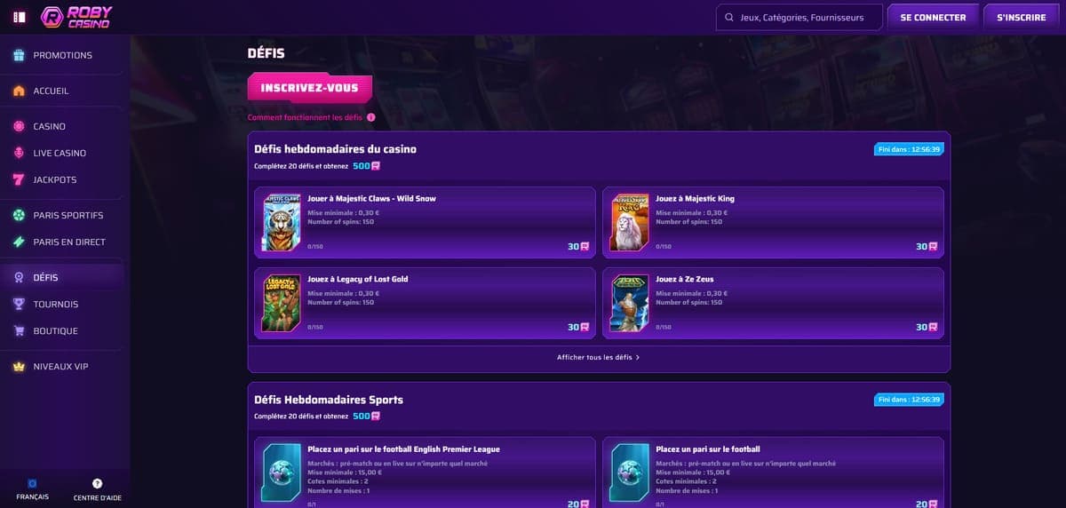Click Jouez à Majestic King title

pos(695,198)
